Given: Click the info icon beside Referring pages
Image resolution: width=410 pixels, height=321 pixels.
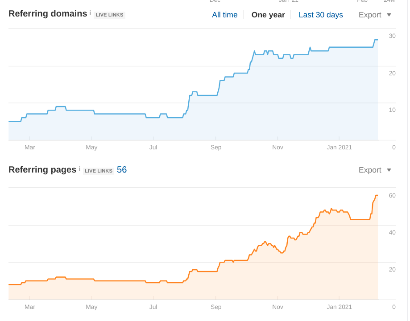Looking at the screenshot, I should click(79, 169).
